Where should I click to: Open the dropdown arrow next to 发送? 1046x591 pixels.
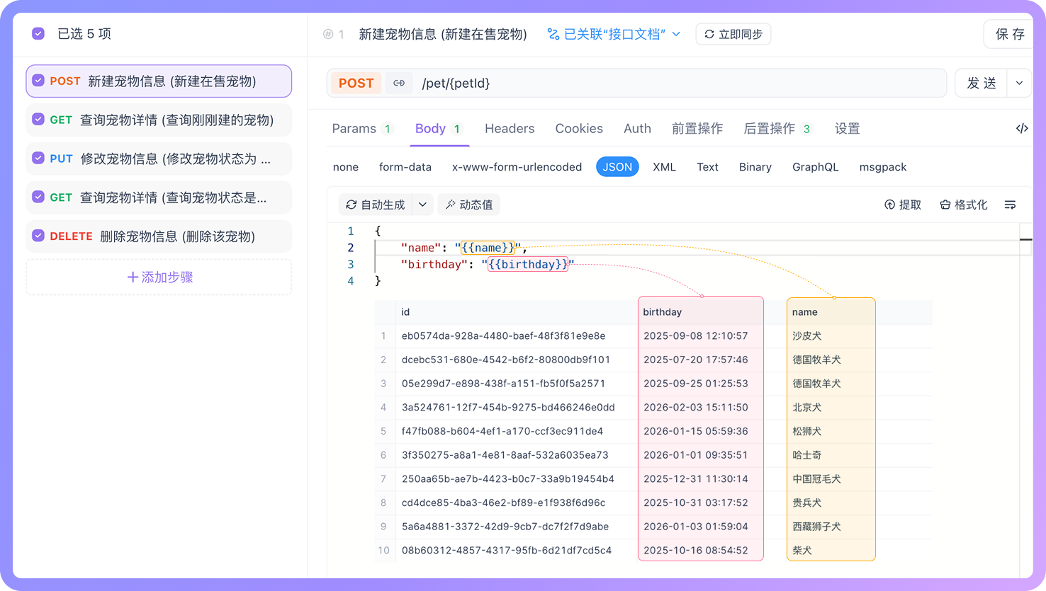[1019, 83]
